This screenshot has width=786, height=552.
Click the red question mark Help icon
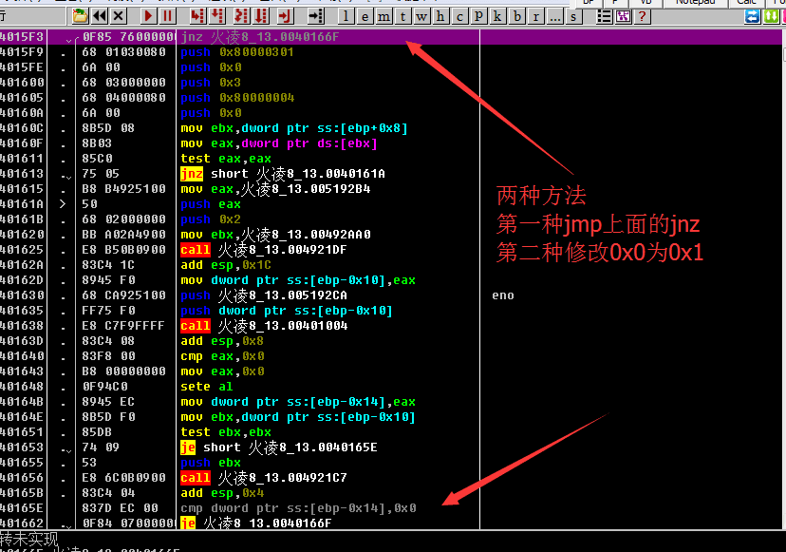click(644, 16)
